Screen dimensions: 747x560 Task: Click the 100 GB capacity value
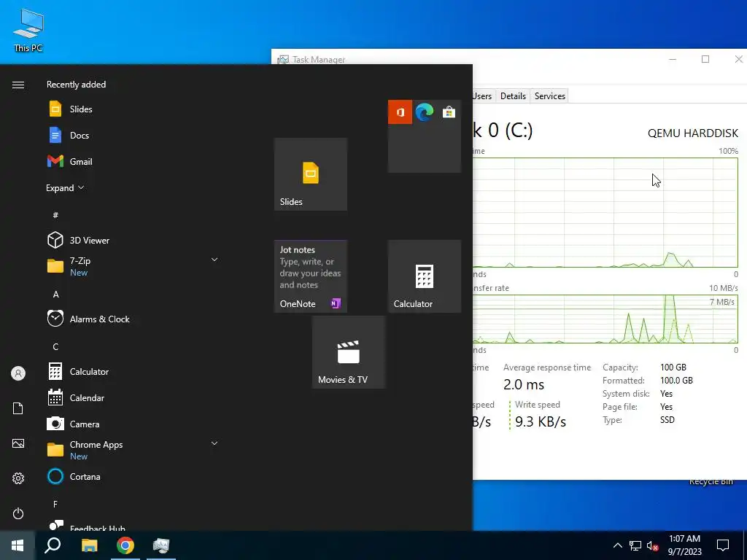click(x=673, y=367)
